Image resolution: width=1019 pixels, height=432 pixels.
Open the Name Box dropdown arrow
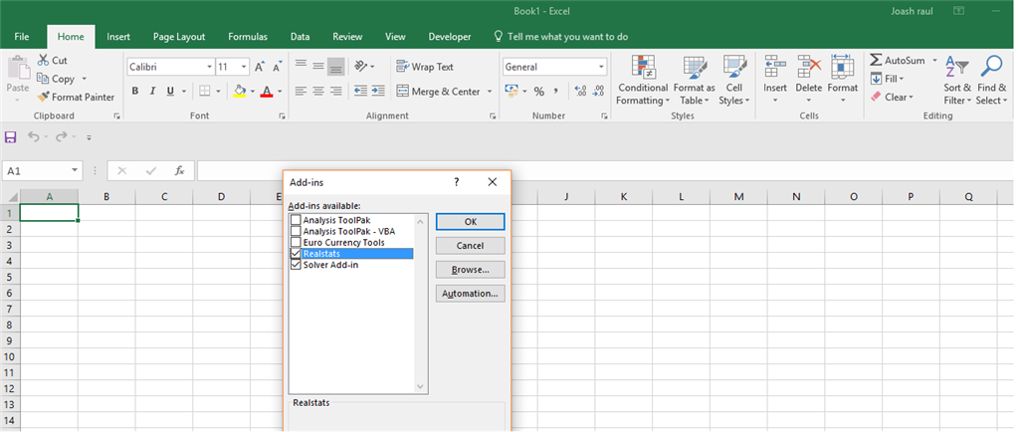click(x=75, y=171)
